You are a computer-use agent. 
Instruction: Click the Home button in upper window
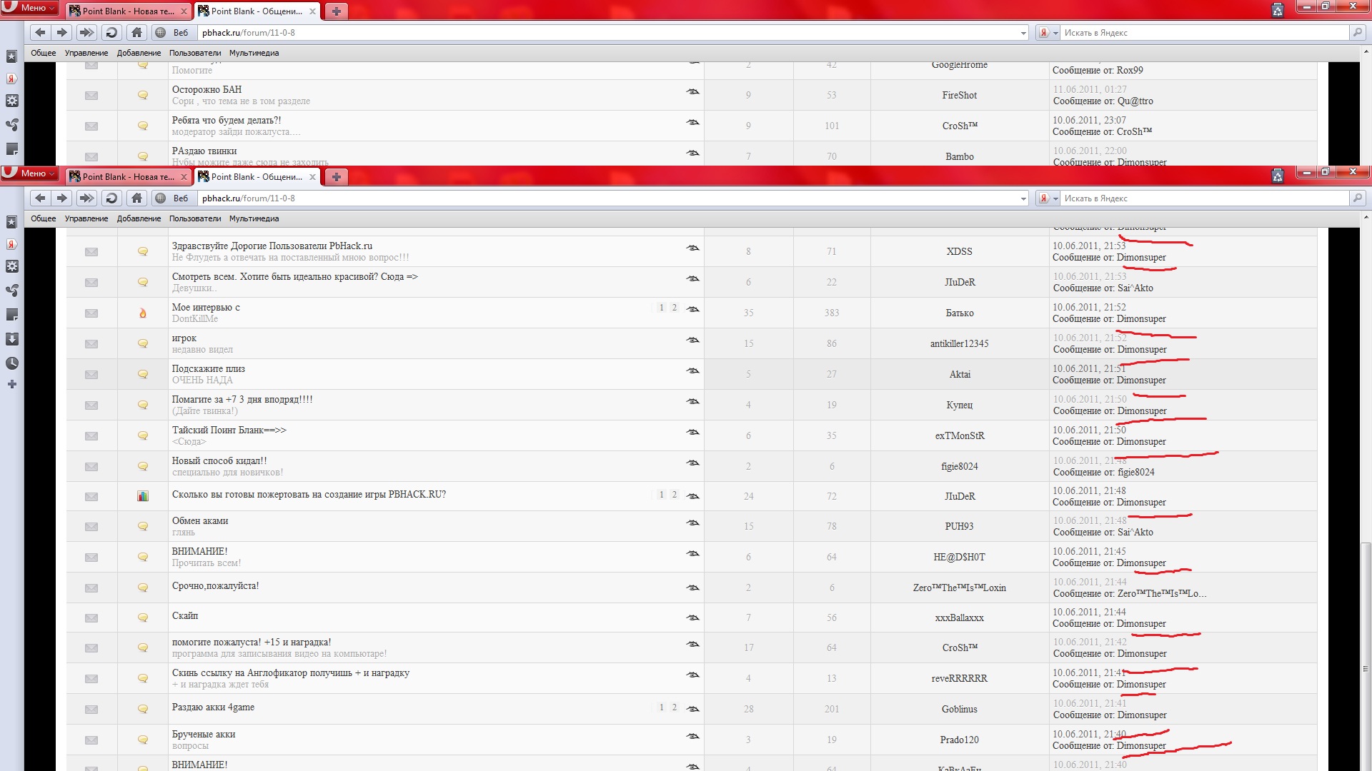click(136, 32)
